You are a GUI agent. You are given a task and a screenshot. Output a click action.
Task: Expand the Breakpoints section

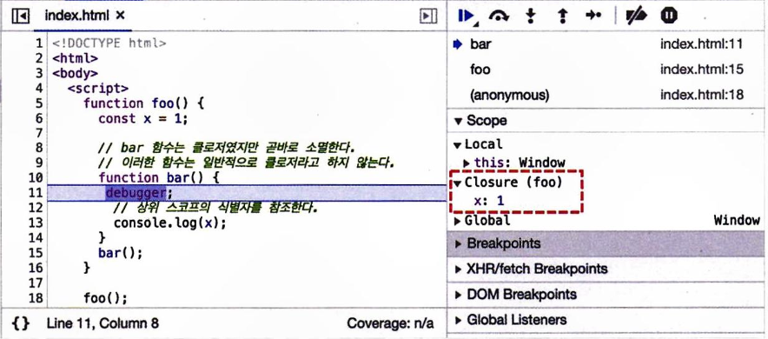coord(459,243)
